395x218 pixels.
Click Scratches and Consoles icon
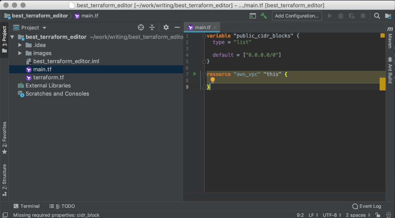click(21, 94)
